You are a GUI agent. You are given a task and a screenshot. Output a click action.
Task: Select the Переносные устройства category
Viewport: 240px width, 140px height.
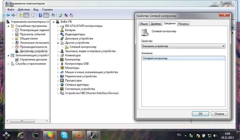point(81,76)
